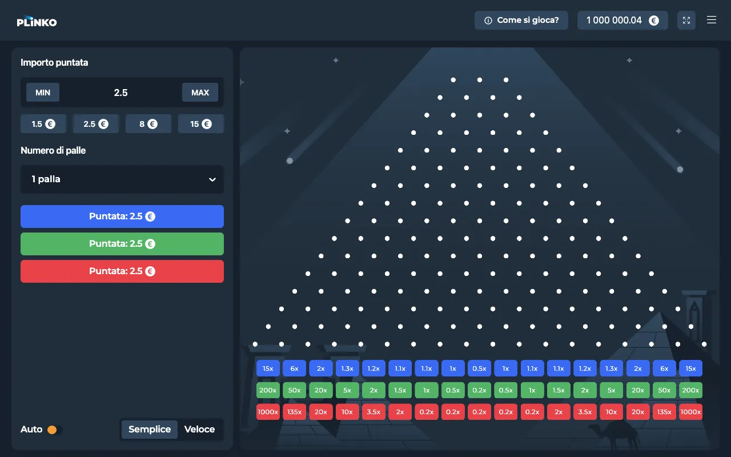
Task: Click the blue 0.5x multiplier
Action: 479,368
